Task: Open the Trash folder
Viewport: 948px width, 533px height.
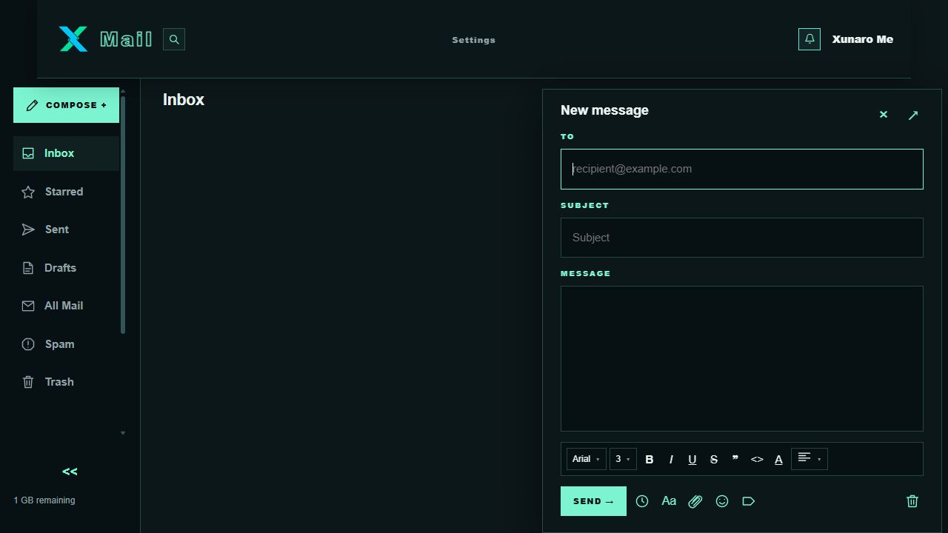Action: click(66, 382)
